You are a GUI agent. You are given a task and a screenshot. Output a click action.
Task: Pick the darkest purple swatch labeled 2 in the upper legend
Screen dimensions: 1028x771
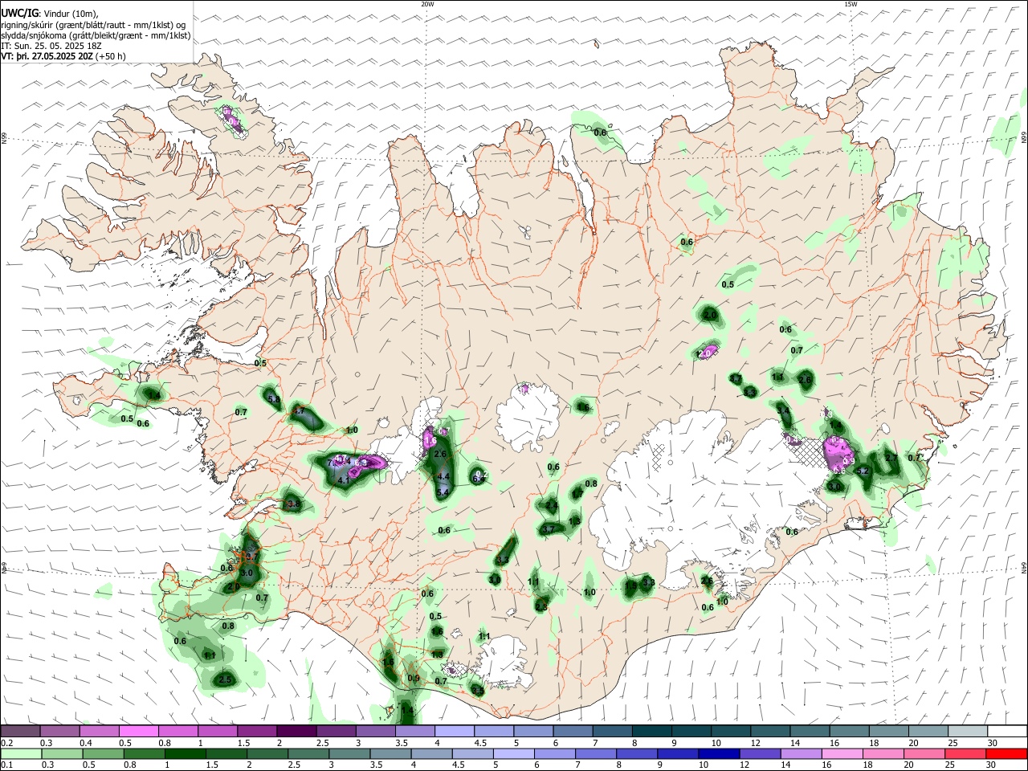click(x=297, y=731)
